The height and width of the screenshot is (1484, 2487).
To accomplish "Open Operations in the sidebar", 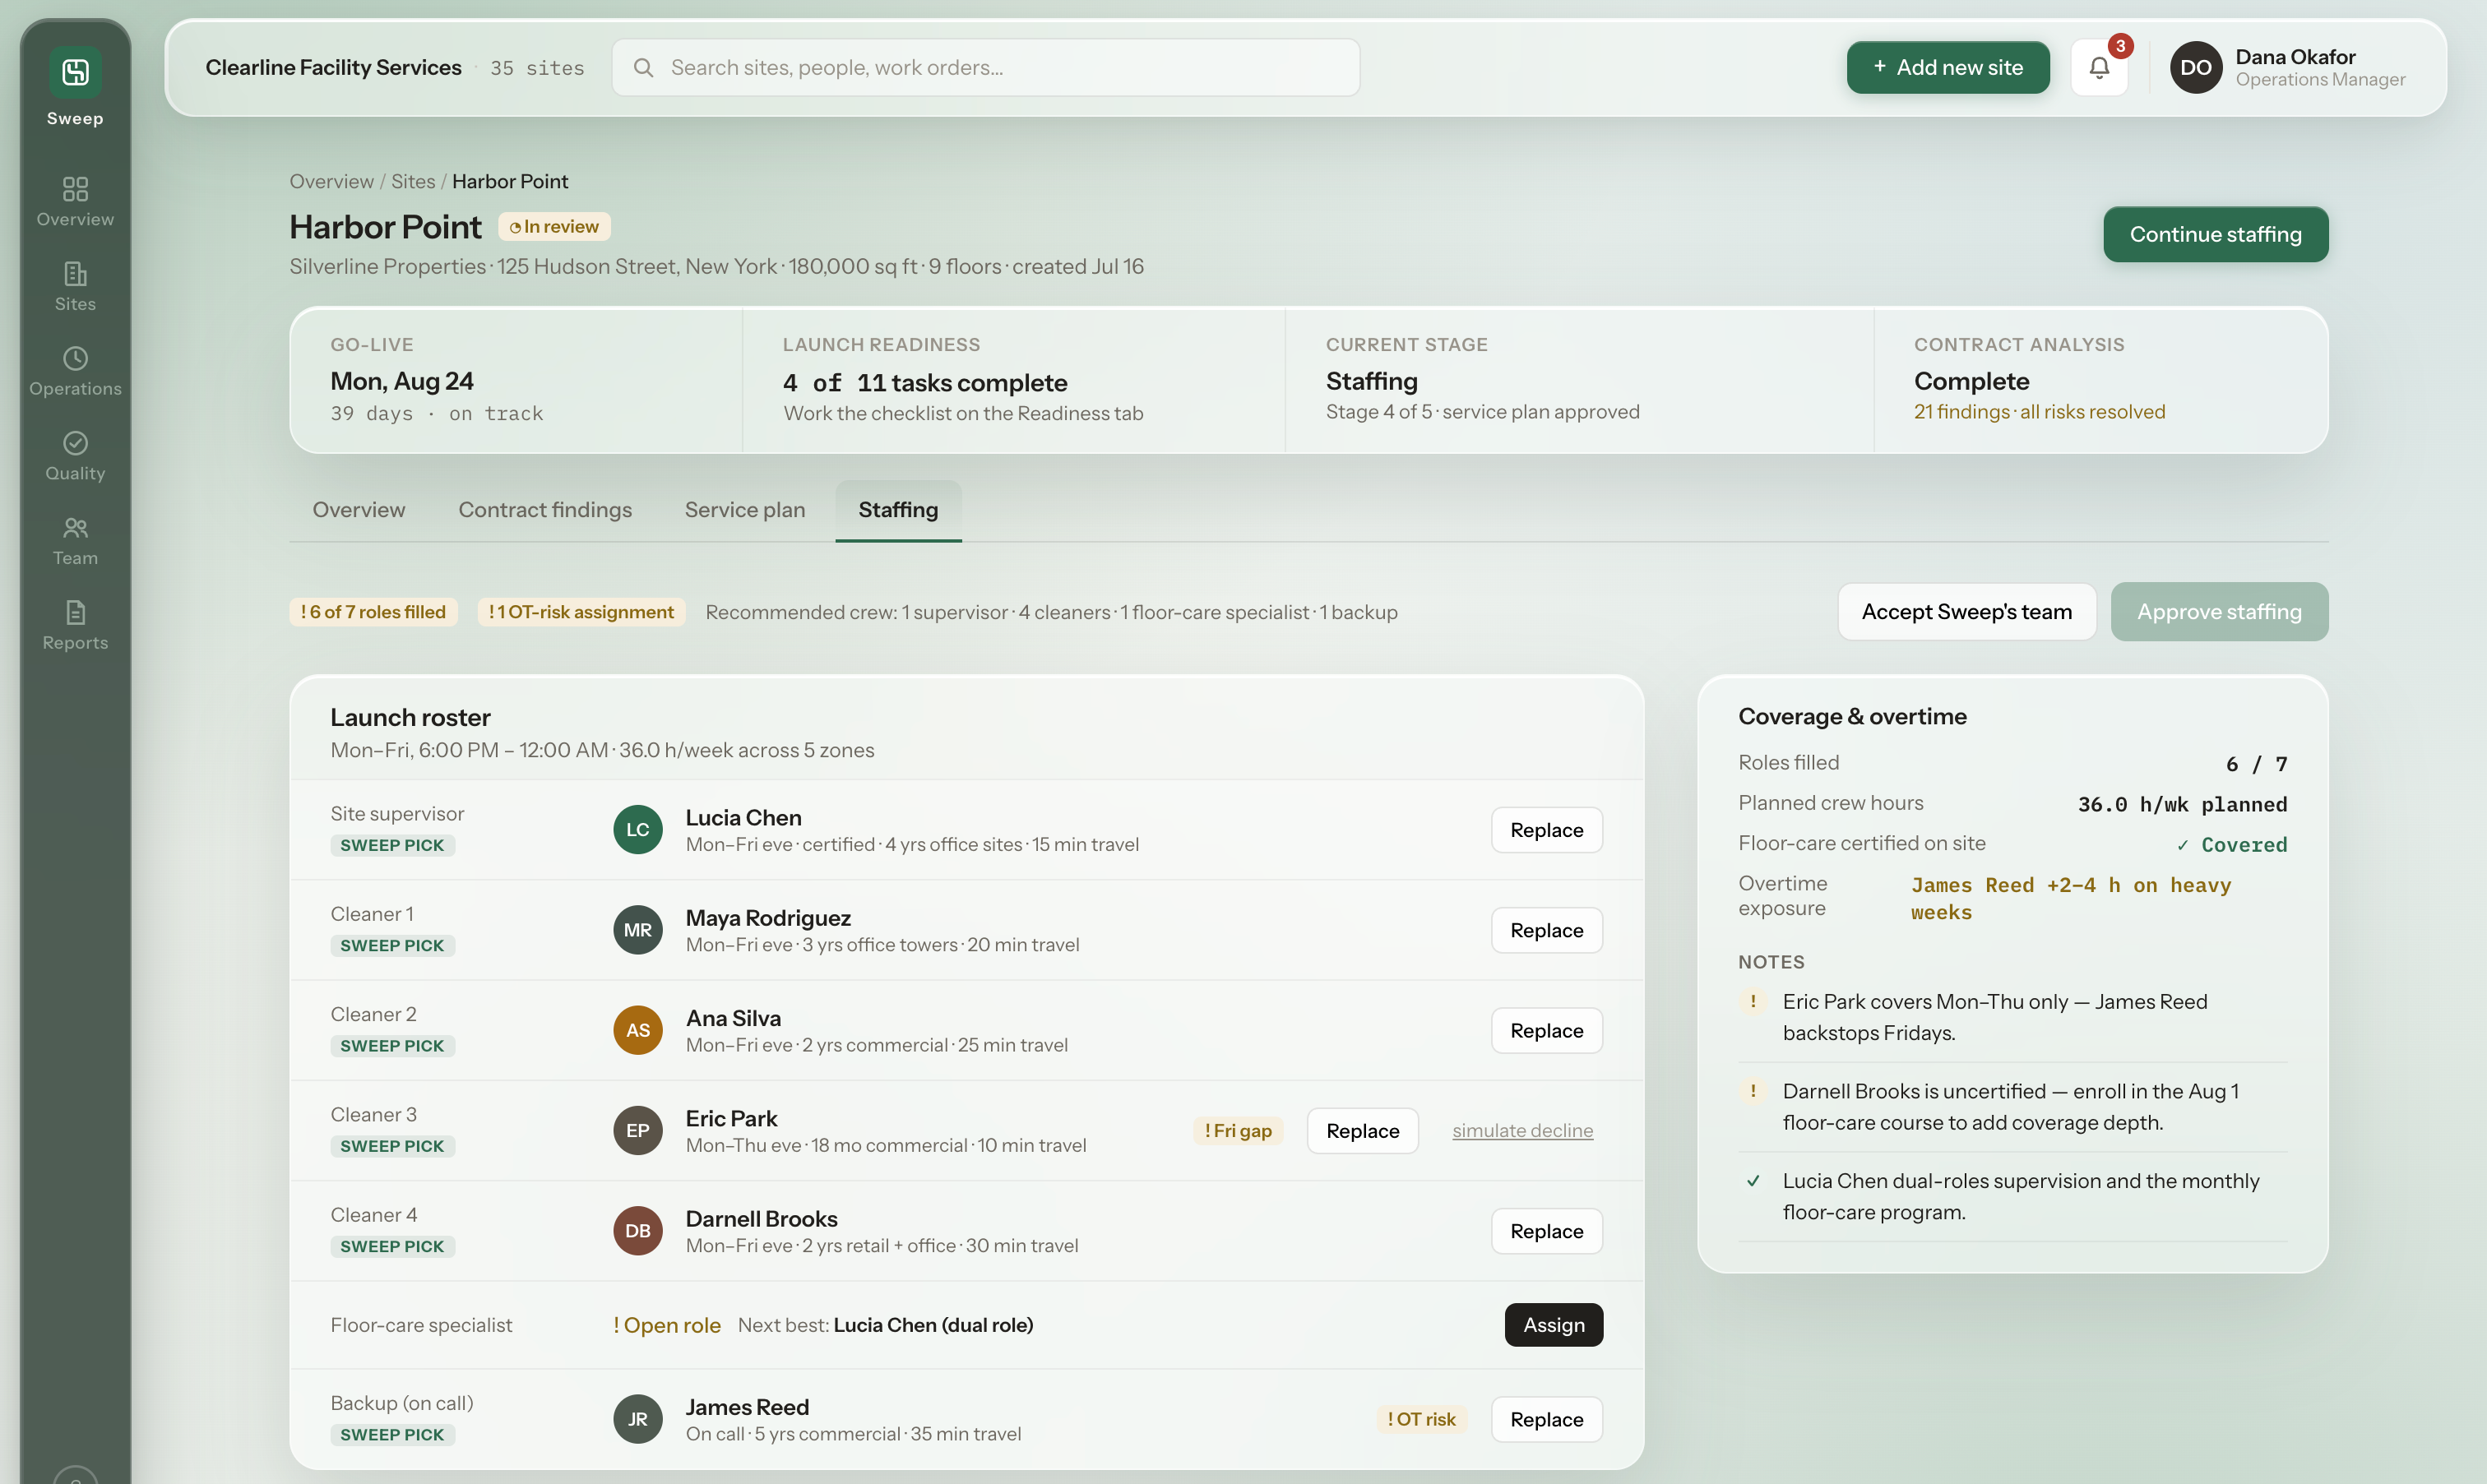I will (75, 371).
